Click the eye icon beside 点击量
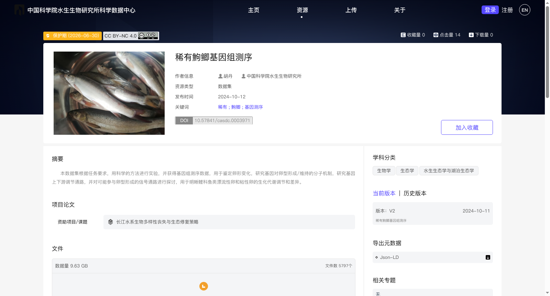550x296 pixels. [436, 35]
